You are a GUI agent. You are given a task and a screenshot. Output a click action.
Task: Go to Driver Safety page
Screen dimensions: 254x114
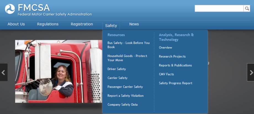pyautogui.click(x=117, y=69)
